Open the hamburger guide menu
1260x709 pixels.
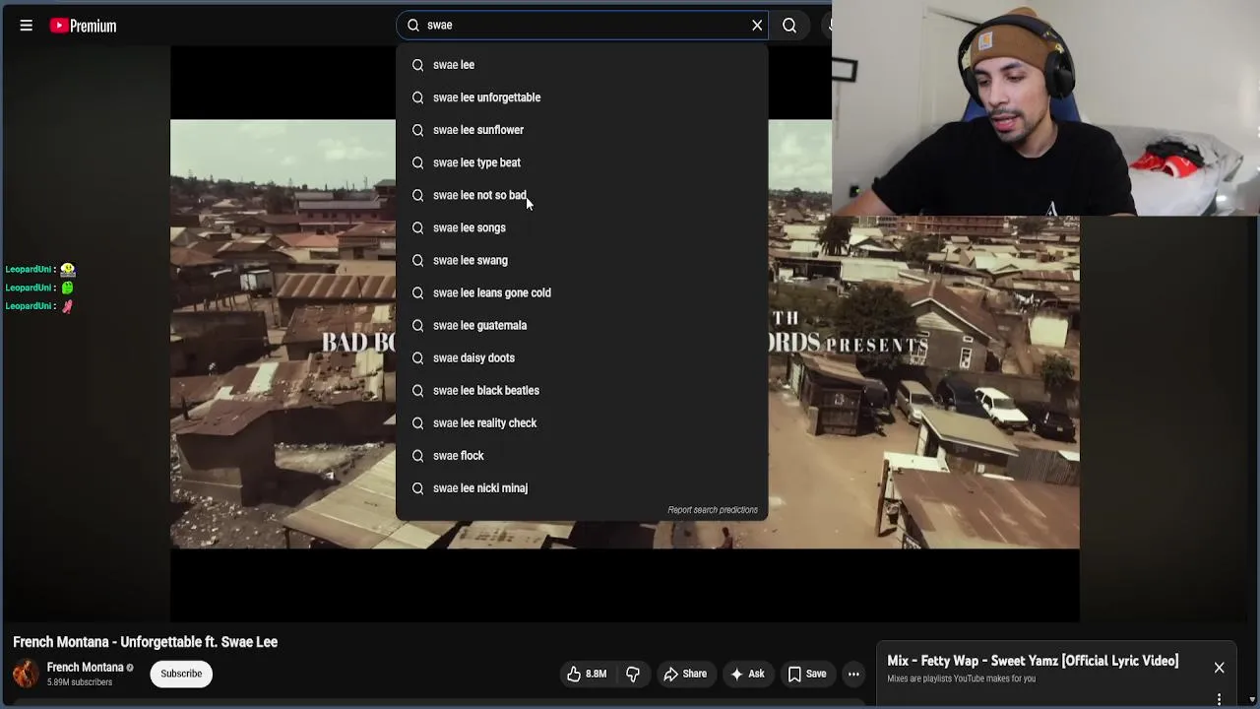click(27, 26)
